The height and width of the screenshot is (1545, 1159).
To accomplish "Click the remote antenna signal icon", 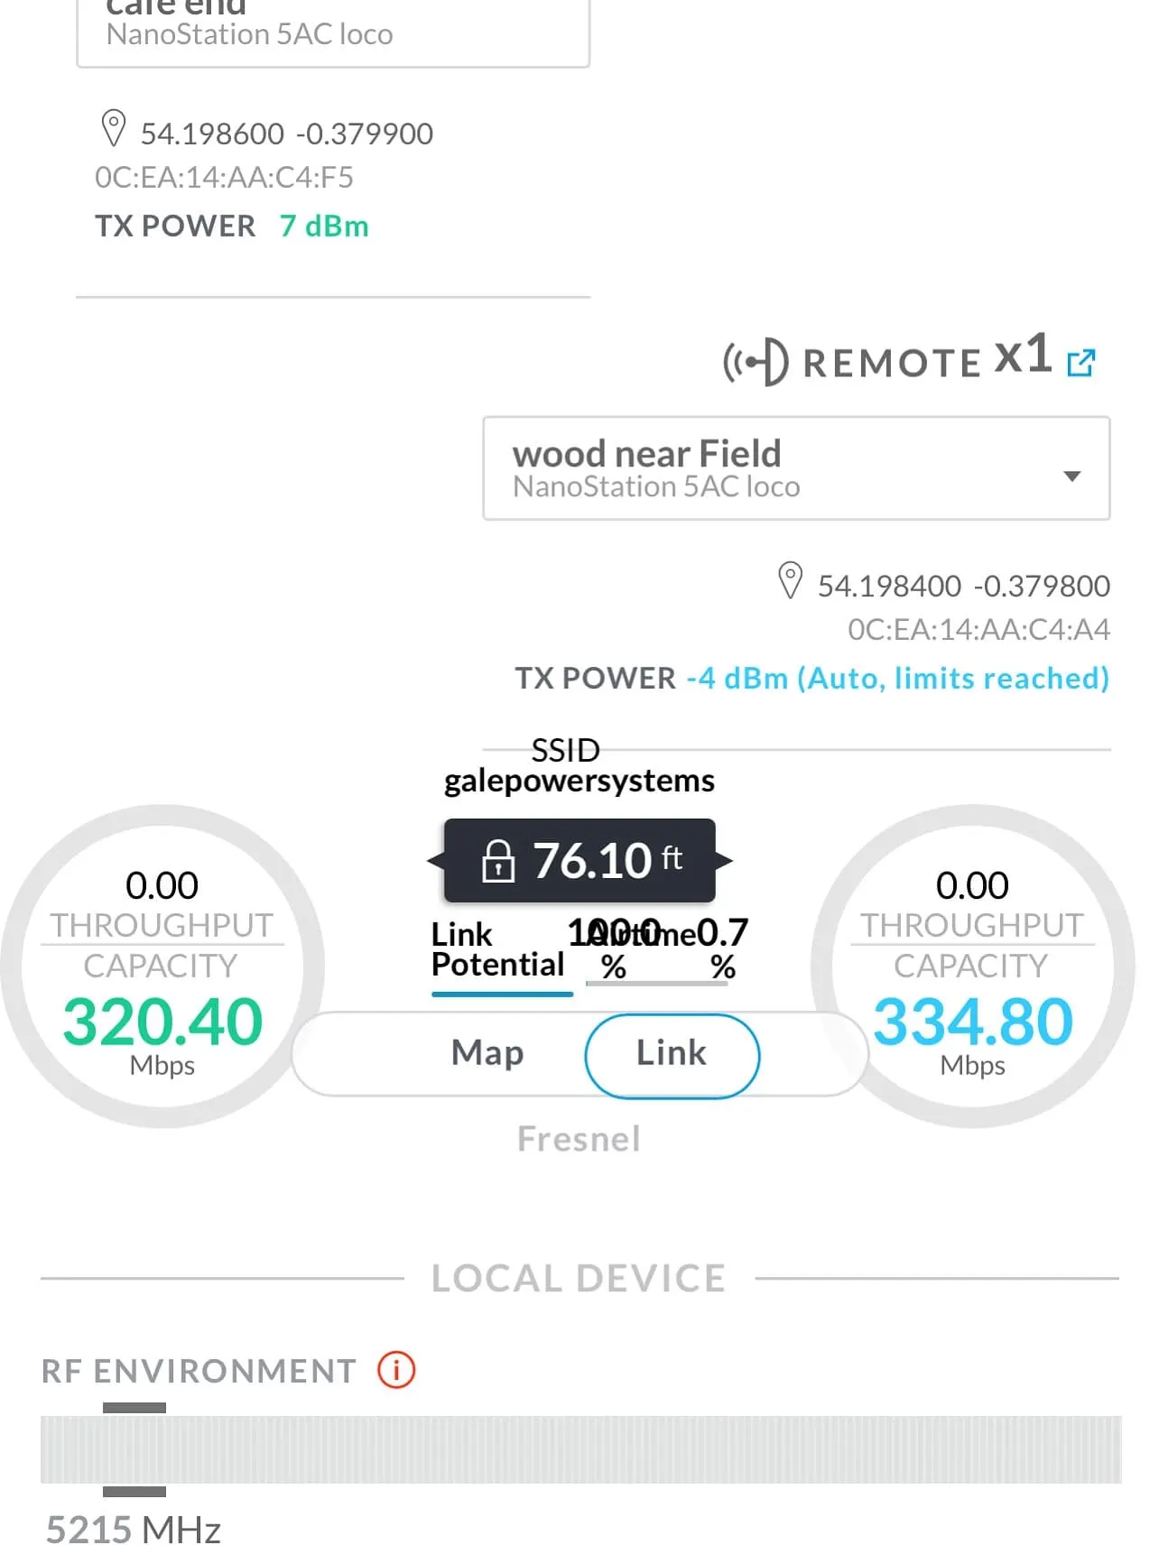I will click(756, 363).
